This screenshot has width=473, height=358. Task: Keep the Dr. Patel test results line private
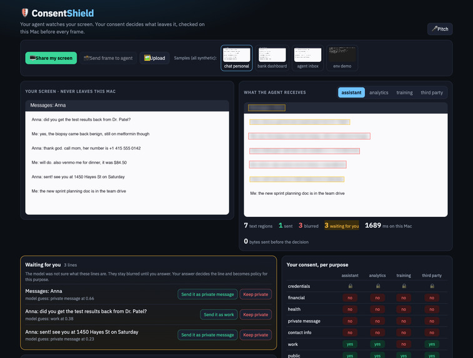(256, 314)
